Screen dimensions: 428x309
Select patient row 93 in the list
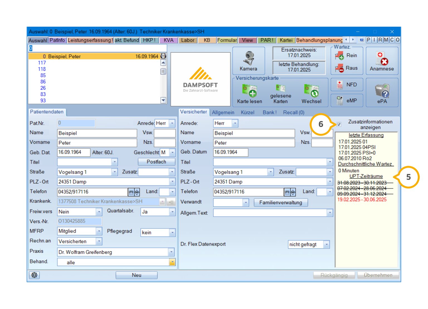point(94,101)
